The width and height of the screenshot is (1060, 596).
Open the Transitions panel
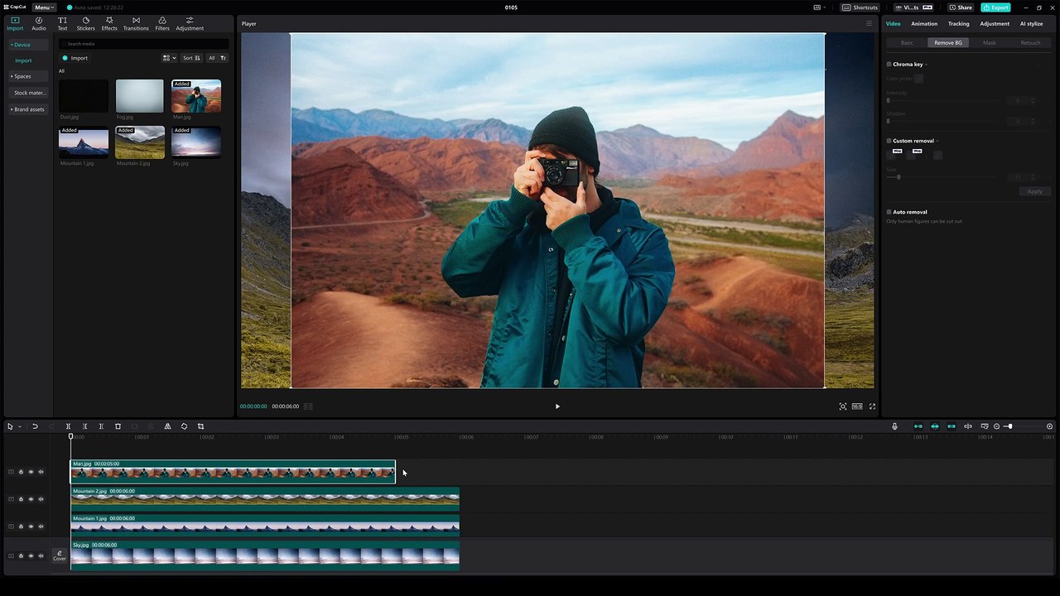(x=136, y=23)
